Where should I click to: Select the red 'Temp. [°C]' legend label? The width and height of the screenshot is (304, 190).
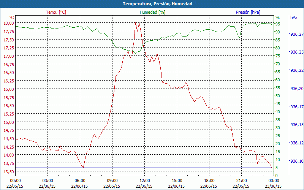click(56, 12)
